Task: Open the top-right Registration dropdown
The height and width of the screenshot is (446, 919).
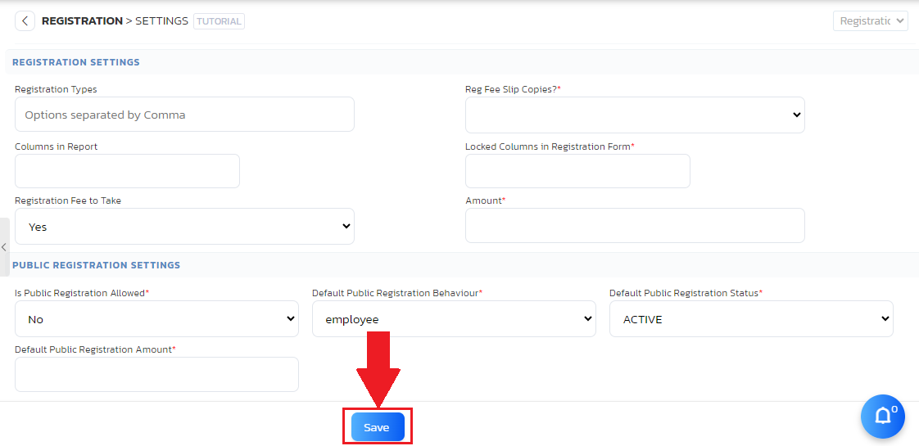Action: tap(870, 21)
